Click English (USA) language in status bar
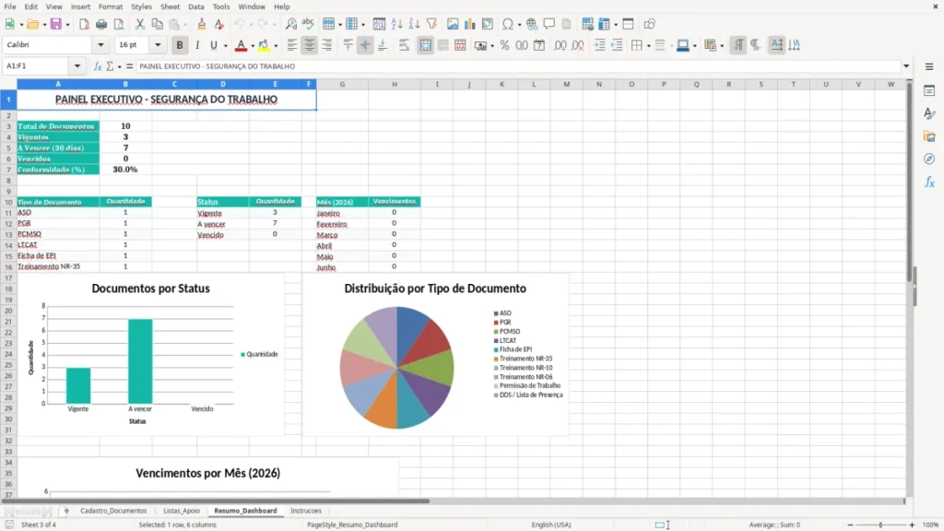This screenshot has height=531, width=944. point(551,525)
